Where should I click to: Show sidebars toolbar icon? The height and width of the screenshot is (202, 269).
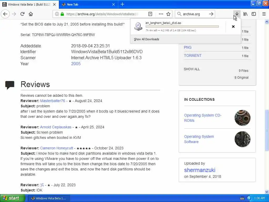click(254, 14)
